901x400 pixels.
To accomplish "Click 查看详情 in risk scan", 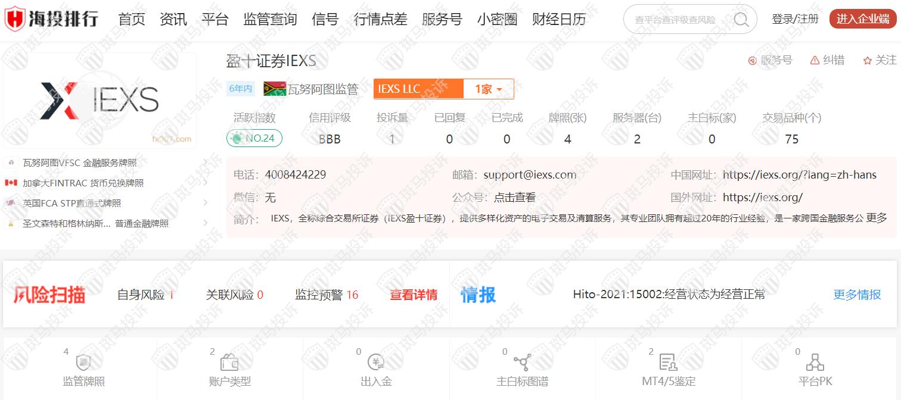I will (x=414, y=295).
